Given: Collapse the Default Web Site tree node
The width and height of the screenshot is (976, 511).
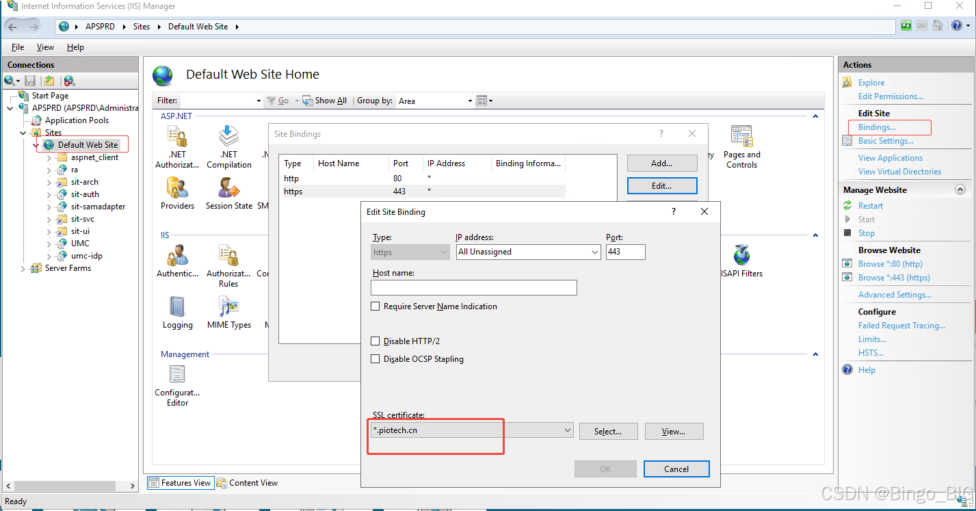Looking at the screenshot, I should pos(36,145).
